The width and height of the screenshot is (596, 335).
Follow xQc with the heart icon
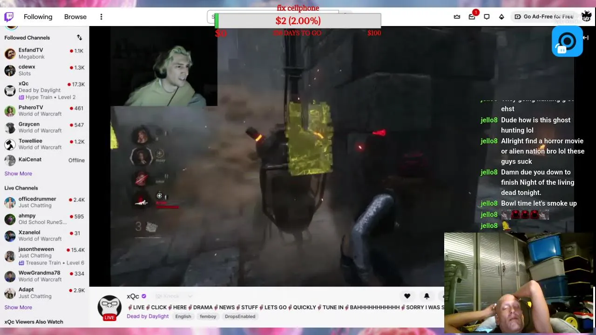tap(407, 296)
